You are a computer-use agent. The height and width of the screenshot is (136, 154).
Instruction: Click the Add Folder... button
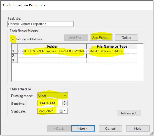click(x=101, y=38)
